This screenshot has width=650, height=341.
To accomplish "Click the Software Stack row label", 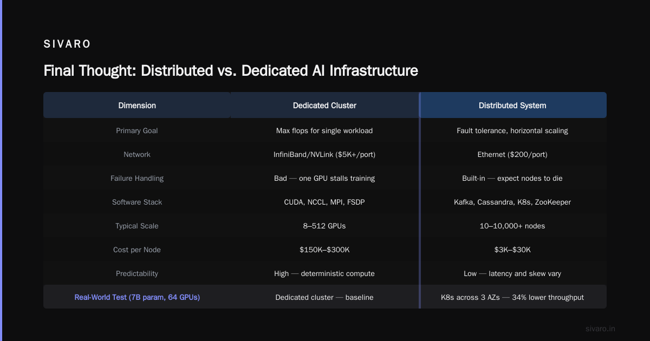I will 137,202.
